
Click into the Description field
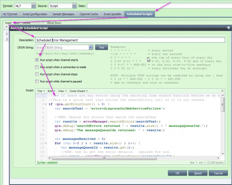tap(130, 40)
